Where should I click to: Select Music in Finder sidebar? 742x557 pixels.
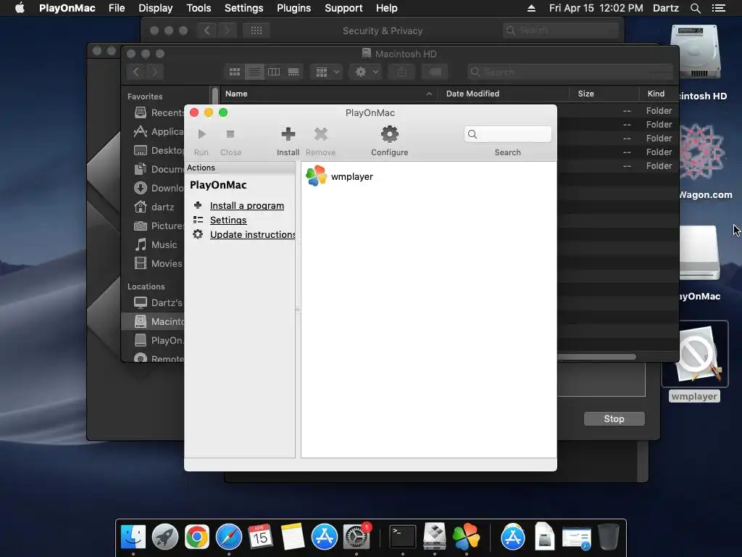pos(157,245)
